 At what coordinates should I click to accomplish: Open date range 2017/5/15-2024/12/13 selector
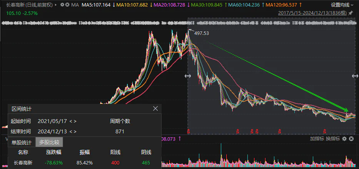click(312, 13)
